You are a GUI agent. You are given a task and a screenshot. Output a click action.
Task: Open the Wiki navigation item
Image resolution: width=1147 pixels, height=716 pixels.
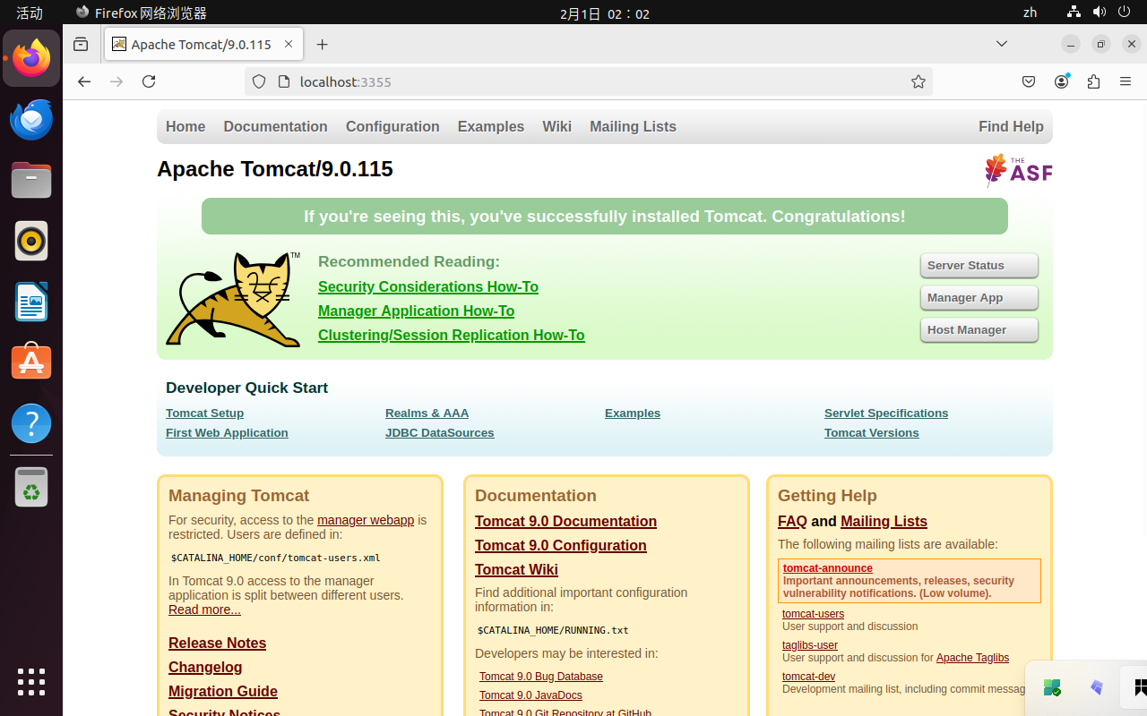556,127
